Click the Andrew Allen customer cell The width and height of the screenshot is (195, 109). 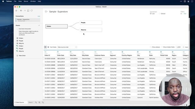click(x=99, y=97)
